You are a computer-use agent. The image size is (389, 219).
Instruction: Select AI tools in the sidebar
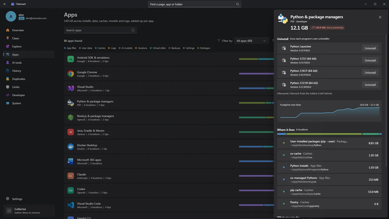pos(29,63)
